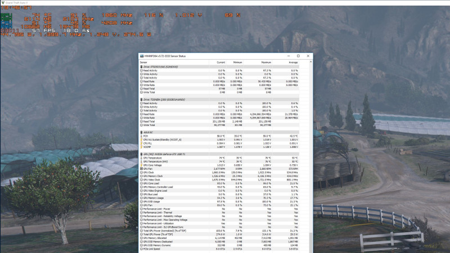Click the voltage bolt icon beside VCCMP
450x253 pixels.
pos(142,147)
